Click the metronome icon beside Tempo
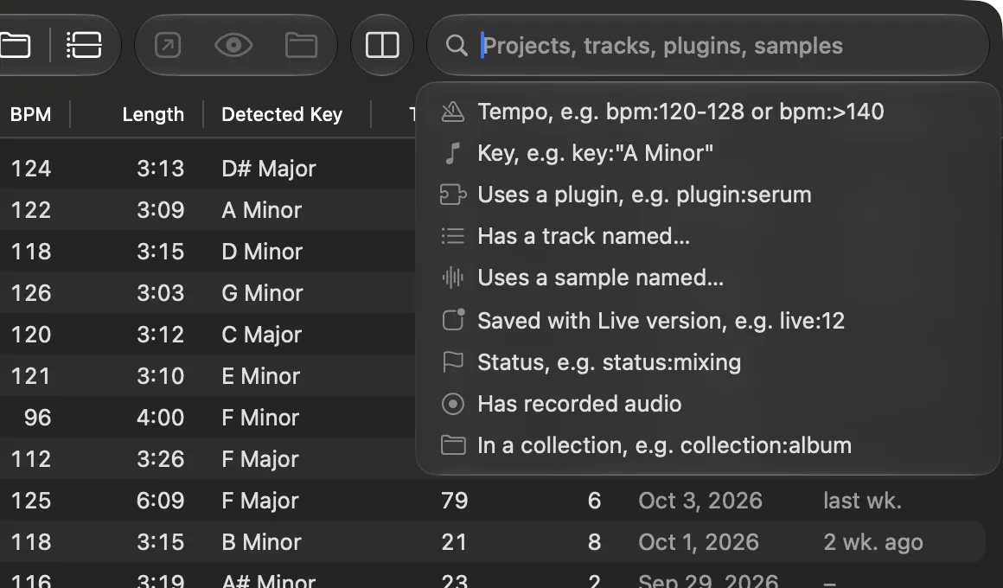Screen dimensions: 1003x588 coord(453,112)
